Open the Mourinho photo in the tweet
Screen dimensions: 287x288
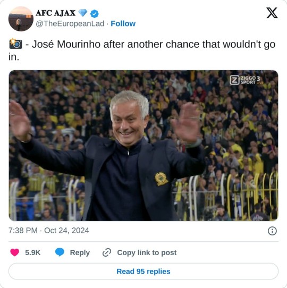[x=143, y=146]
